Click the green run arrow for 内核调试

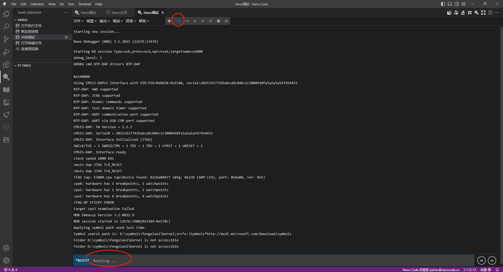[x=67, y=37]
